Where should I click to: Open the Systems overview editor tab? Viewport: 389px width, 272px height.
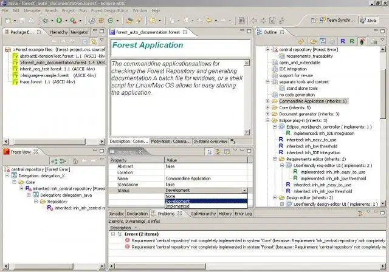tap(210, 141)
